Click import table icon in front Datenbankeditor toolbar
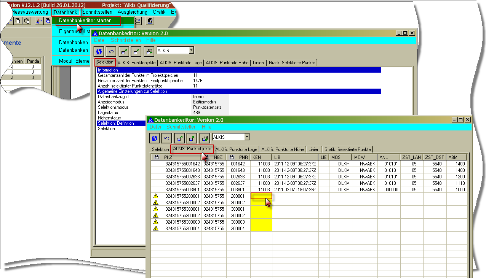Image resolution: width=486 pixels, height=278 pixels. (x=192, y=138)
